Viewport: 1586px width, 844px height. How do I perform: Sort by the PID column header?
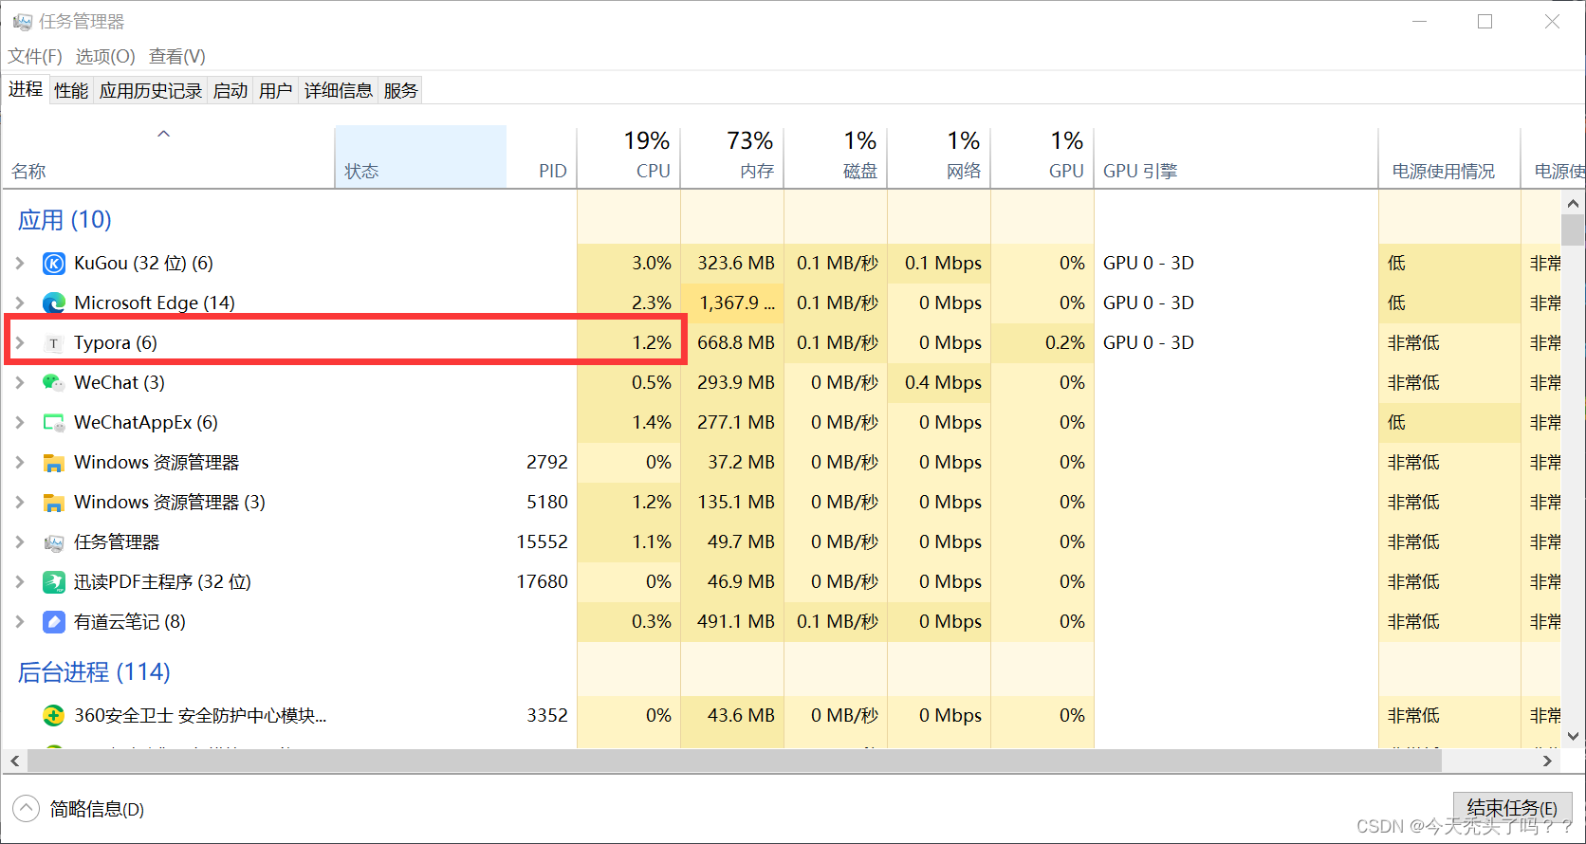pos(542,157)
